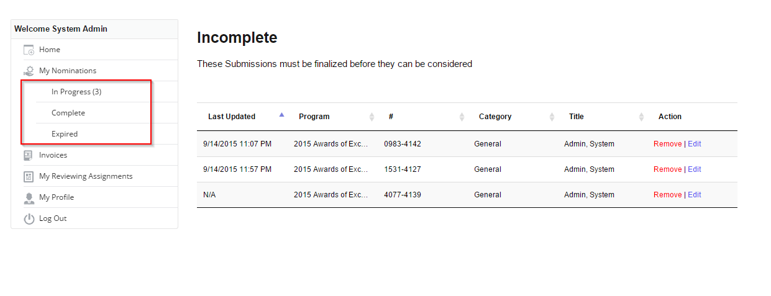Remove submission 1531-4127
Image resolution: width=771 pixels, height=296 pixels.
667,169
